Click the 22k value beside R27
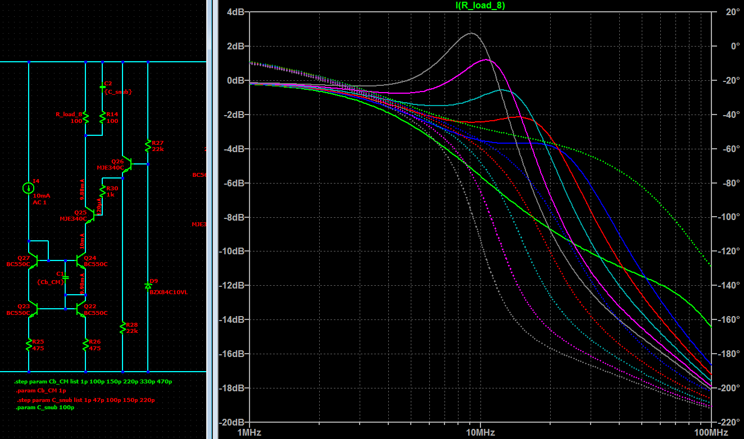 (158, 149)
